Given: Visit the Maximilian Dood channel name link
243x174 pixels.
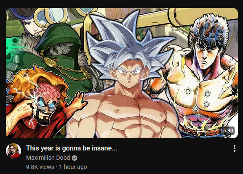Looking at the screenshot, I should pyautogui.click(x=48, y=158).
